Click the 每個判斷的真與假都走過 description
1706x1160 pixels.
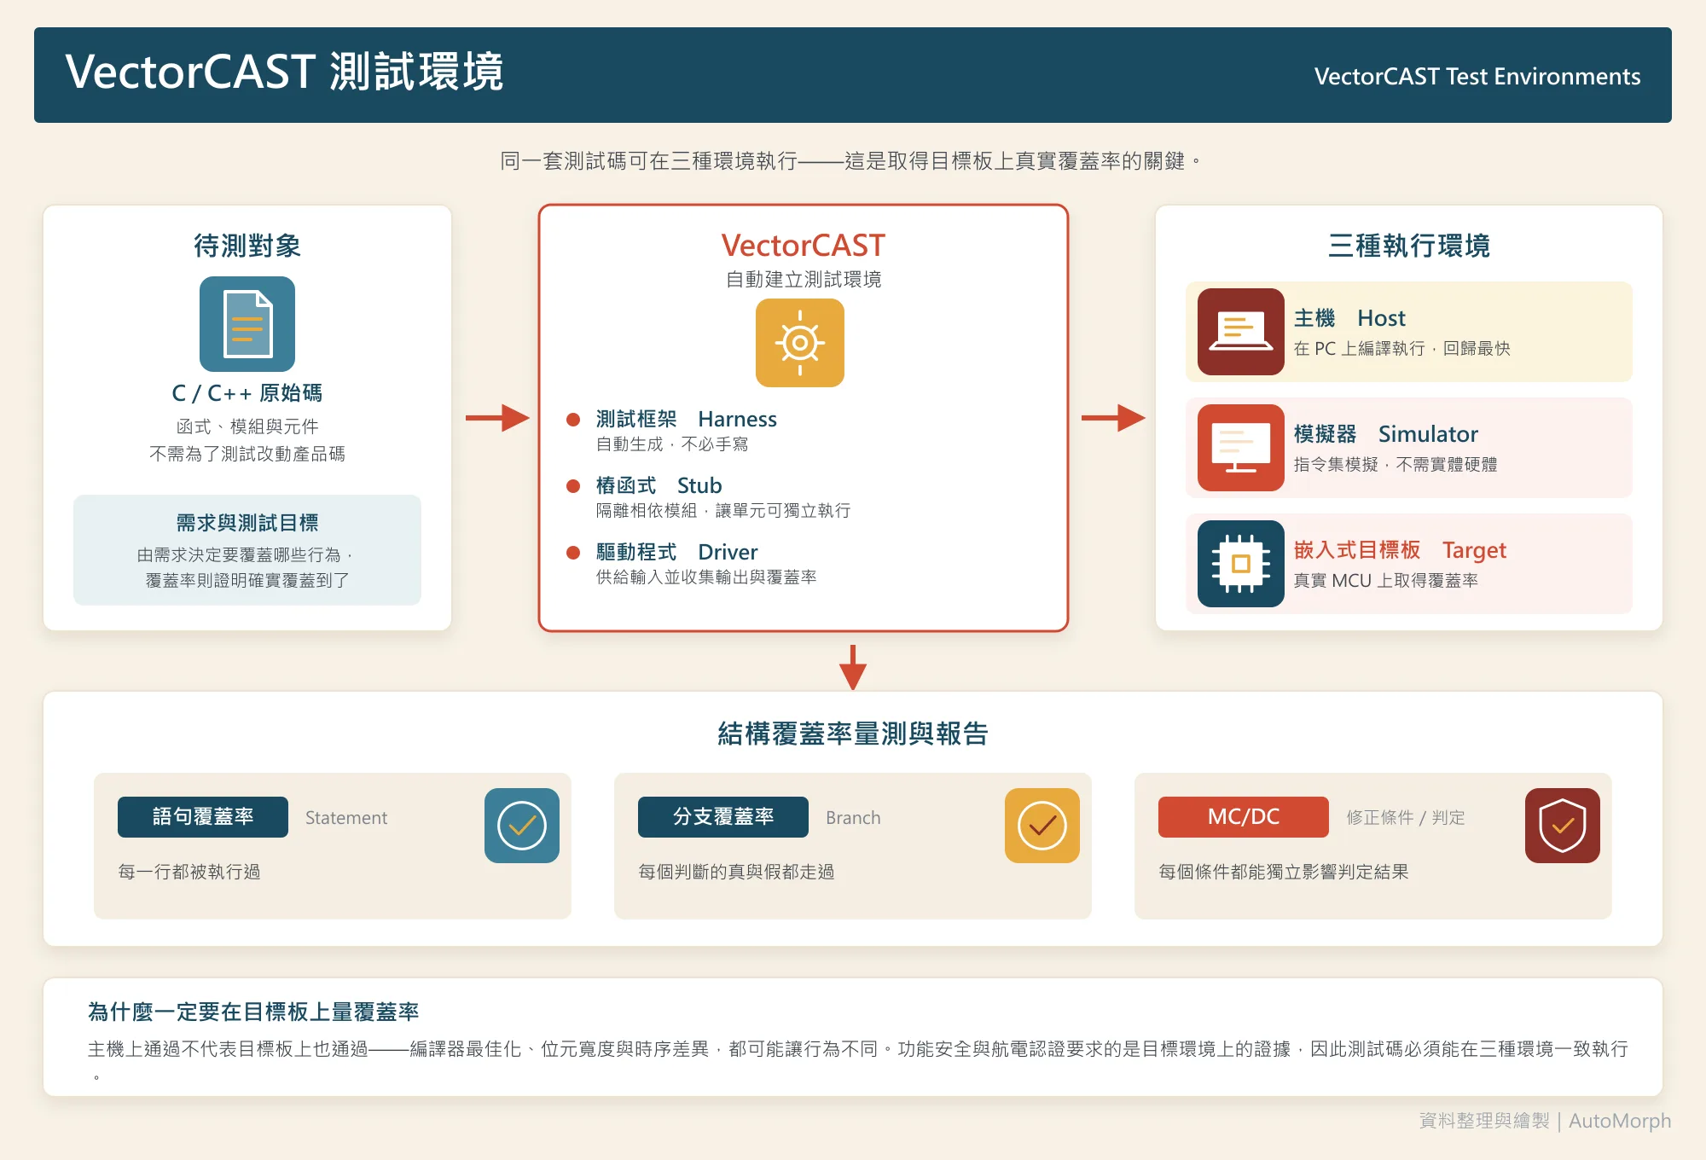tap(736, 872)
